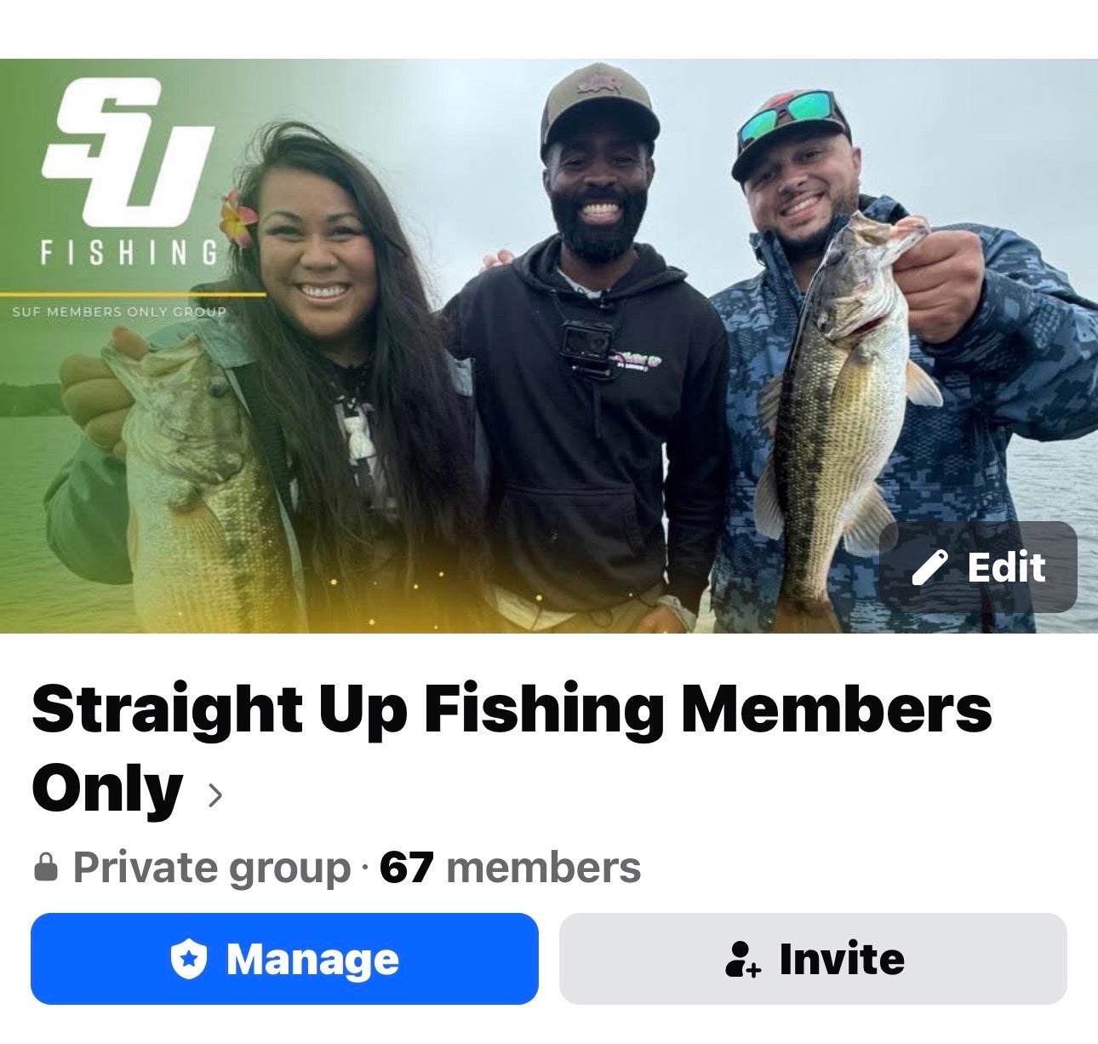
Task: Tap the camera clipped on black hoodie
Action: 586,349
